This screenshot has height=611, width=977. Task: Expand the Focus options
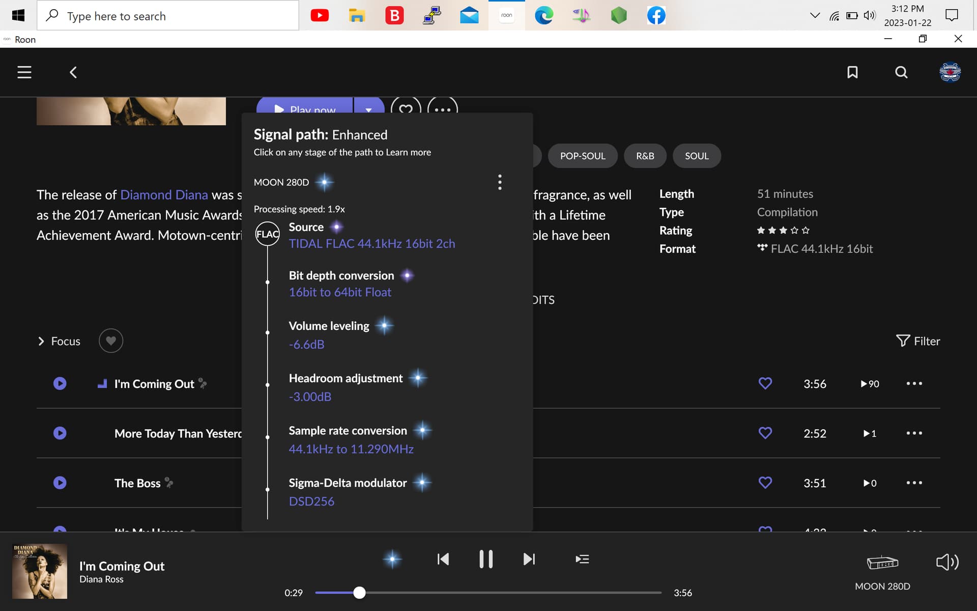pyautogui.click(x=59, y=341)
